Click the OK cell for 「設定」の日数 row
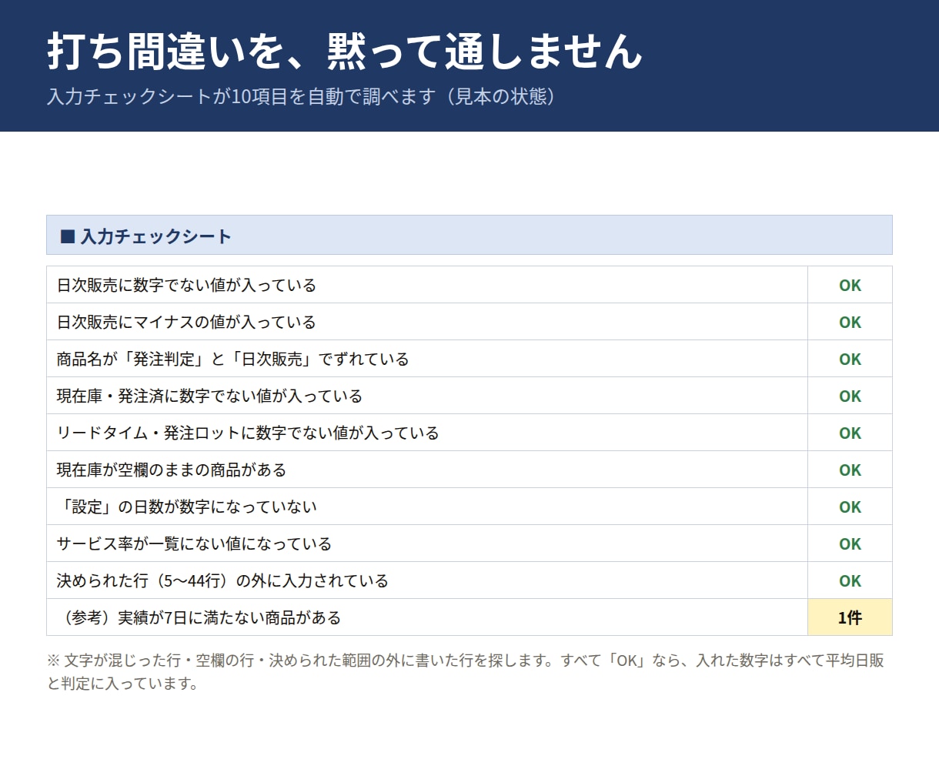 [x=850, y=507]
